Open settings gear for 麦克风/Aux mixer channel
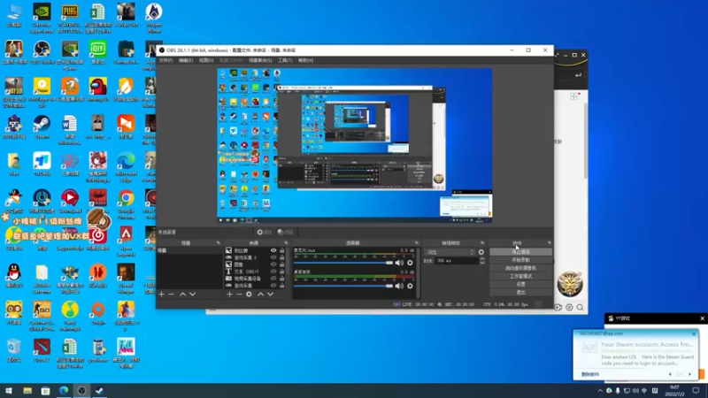The height and width of the screenshot is (398, 708). 410,263
